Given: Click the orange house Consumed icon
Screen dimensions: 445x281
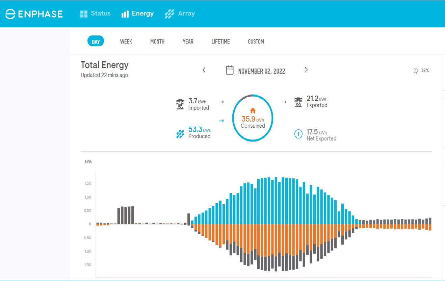Looking at the screenshot, I should tap(253, 111).
